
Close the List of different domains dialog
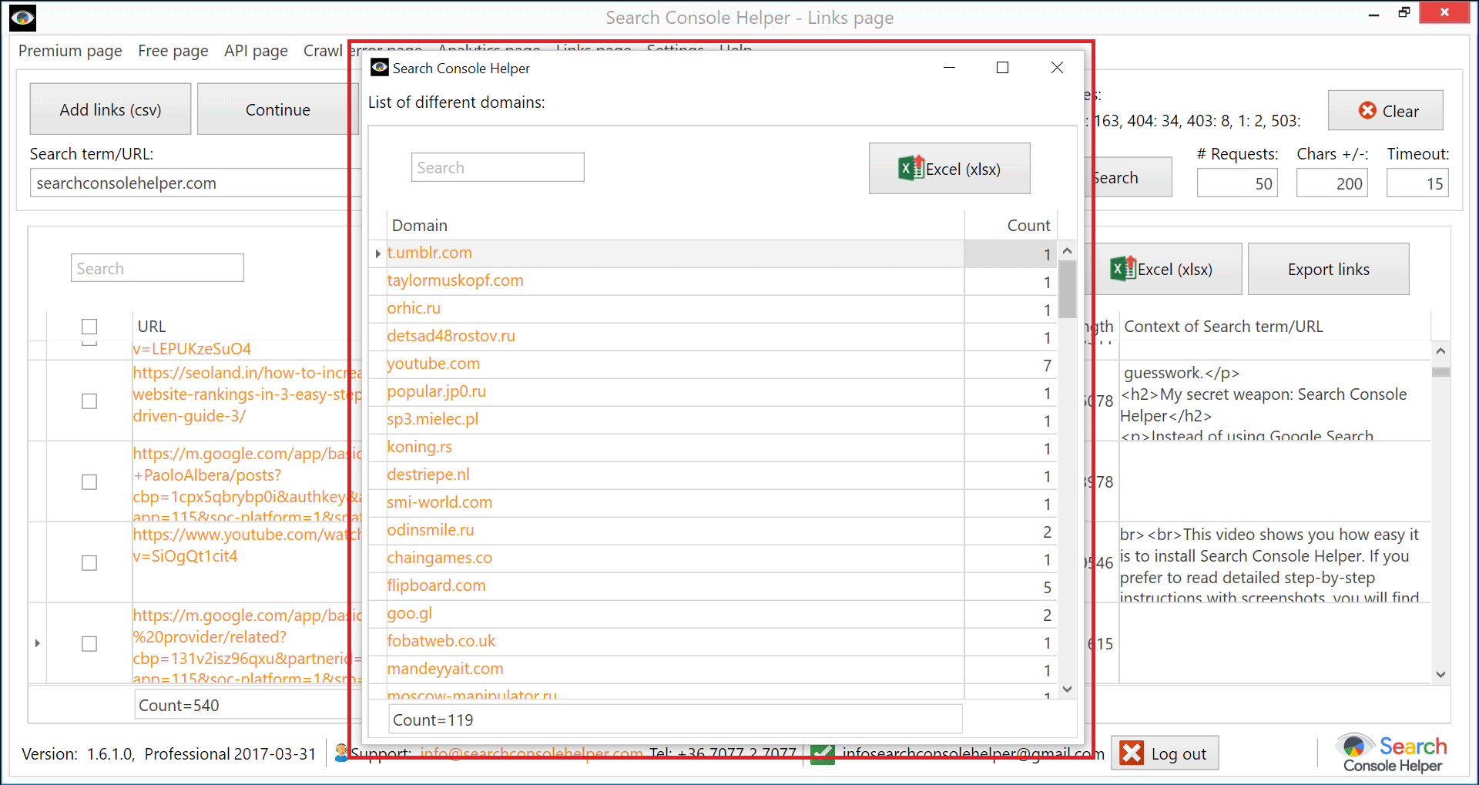click(x=1057, y=68)
